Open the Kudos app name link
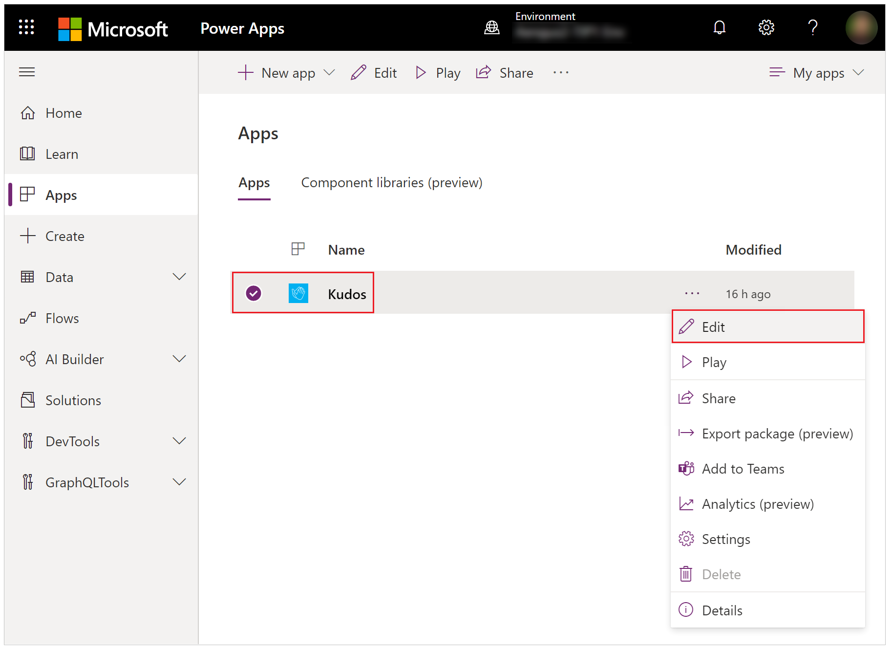This screenshot has height=651, width=892. pyautogui.click(x=347, y=294)
